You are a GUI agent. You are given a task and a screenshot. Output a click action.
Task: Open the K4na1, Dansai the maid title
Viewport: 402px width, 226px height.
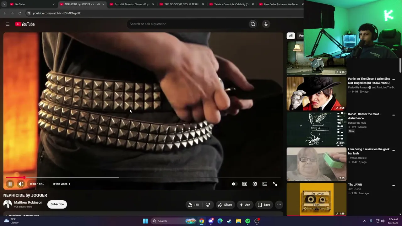coord(364,116)
